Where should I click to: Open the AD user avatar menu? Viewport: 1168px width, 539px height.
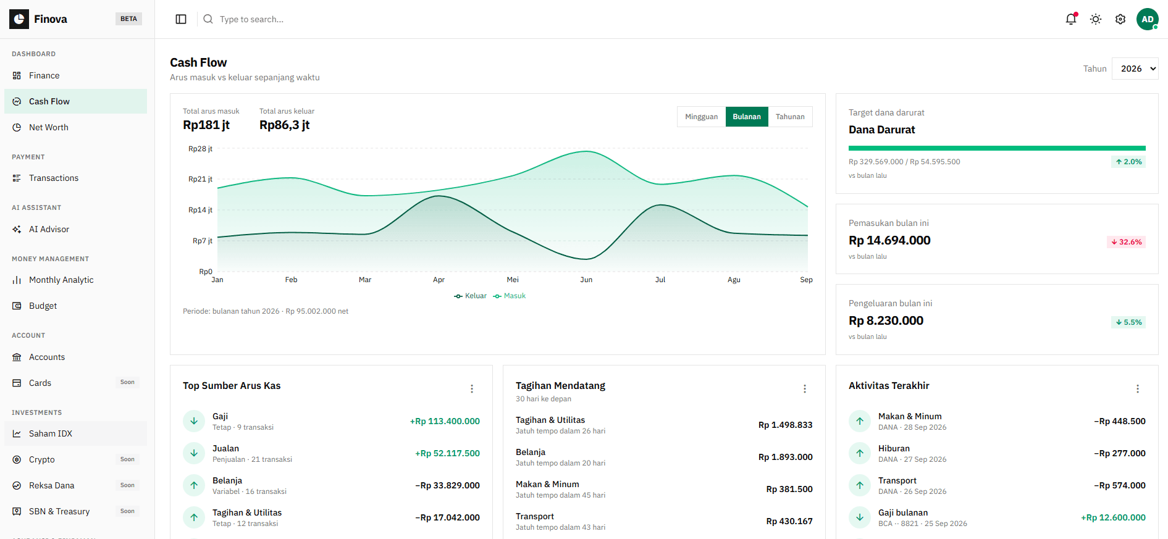coord(1148,19)
